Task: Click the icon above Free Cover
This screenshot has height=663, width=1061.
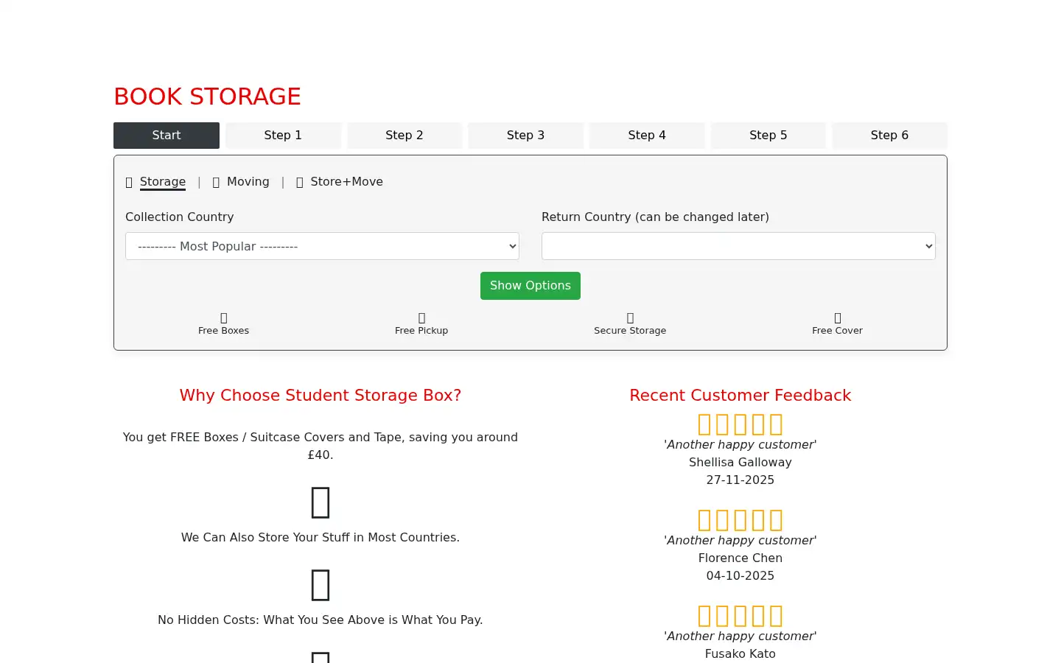Action: tap(838, 318)
